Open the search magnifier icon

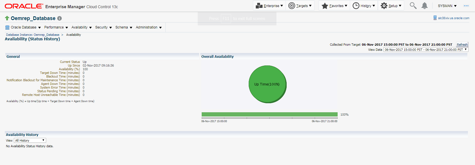pyautogui.click(x=413, y=6)
